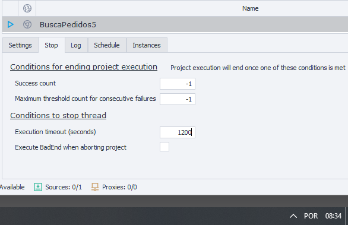
Task: Click the green Sources download icon
Action: (38, 187)
